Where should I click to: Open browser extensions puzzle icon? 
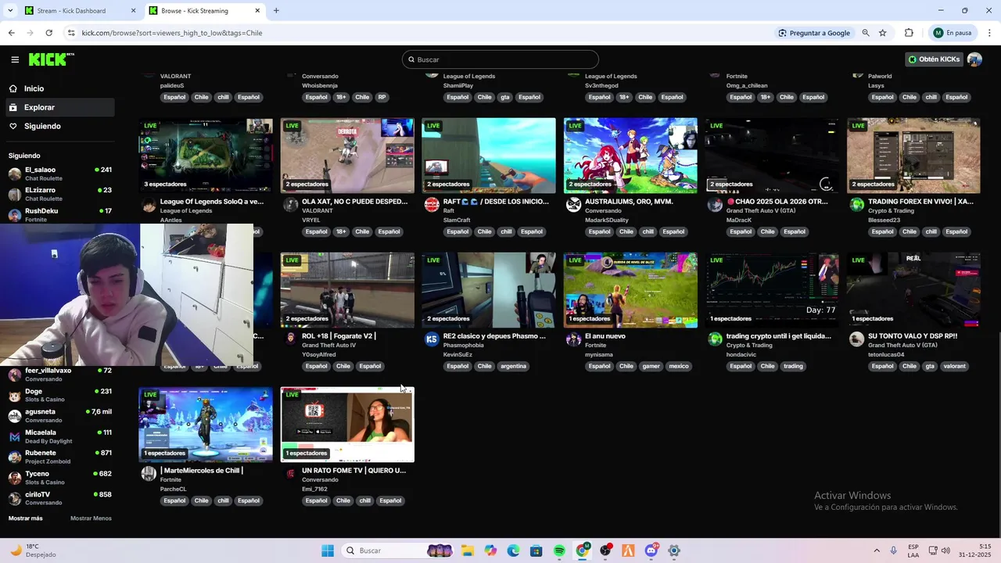pos(909,33)
